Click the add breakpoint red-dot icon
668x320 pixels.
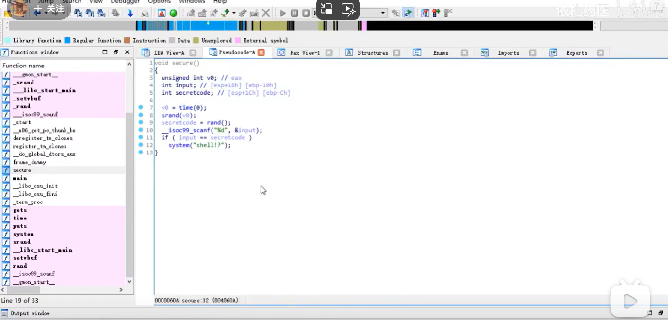436,13
